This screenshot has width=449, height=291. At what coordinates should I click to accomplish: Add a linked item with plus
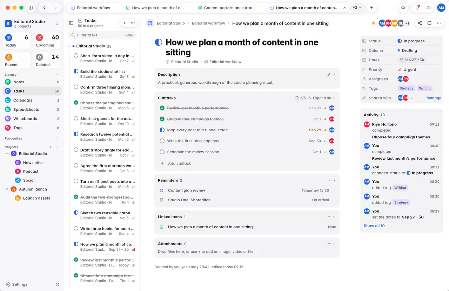(x=329, y=217)
